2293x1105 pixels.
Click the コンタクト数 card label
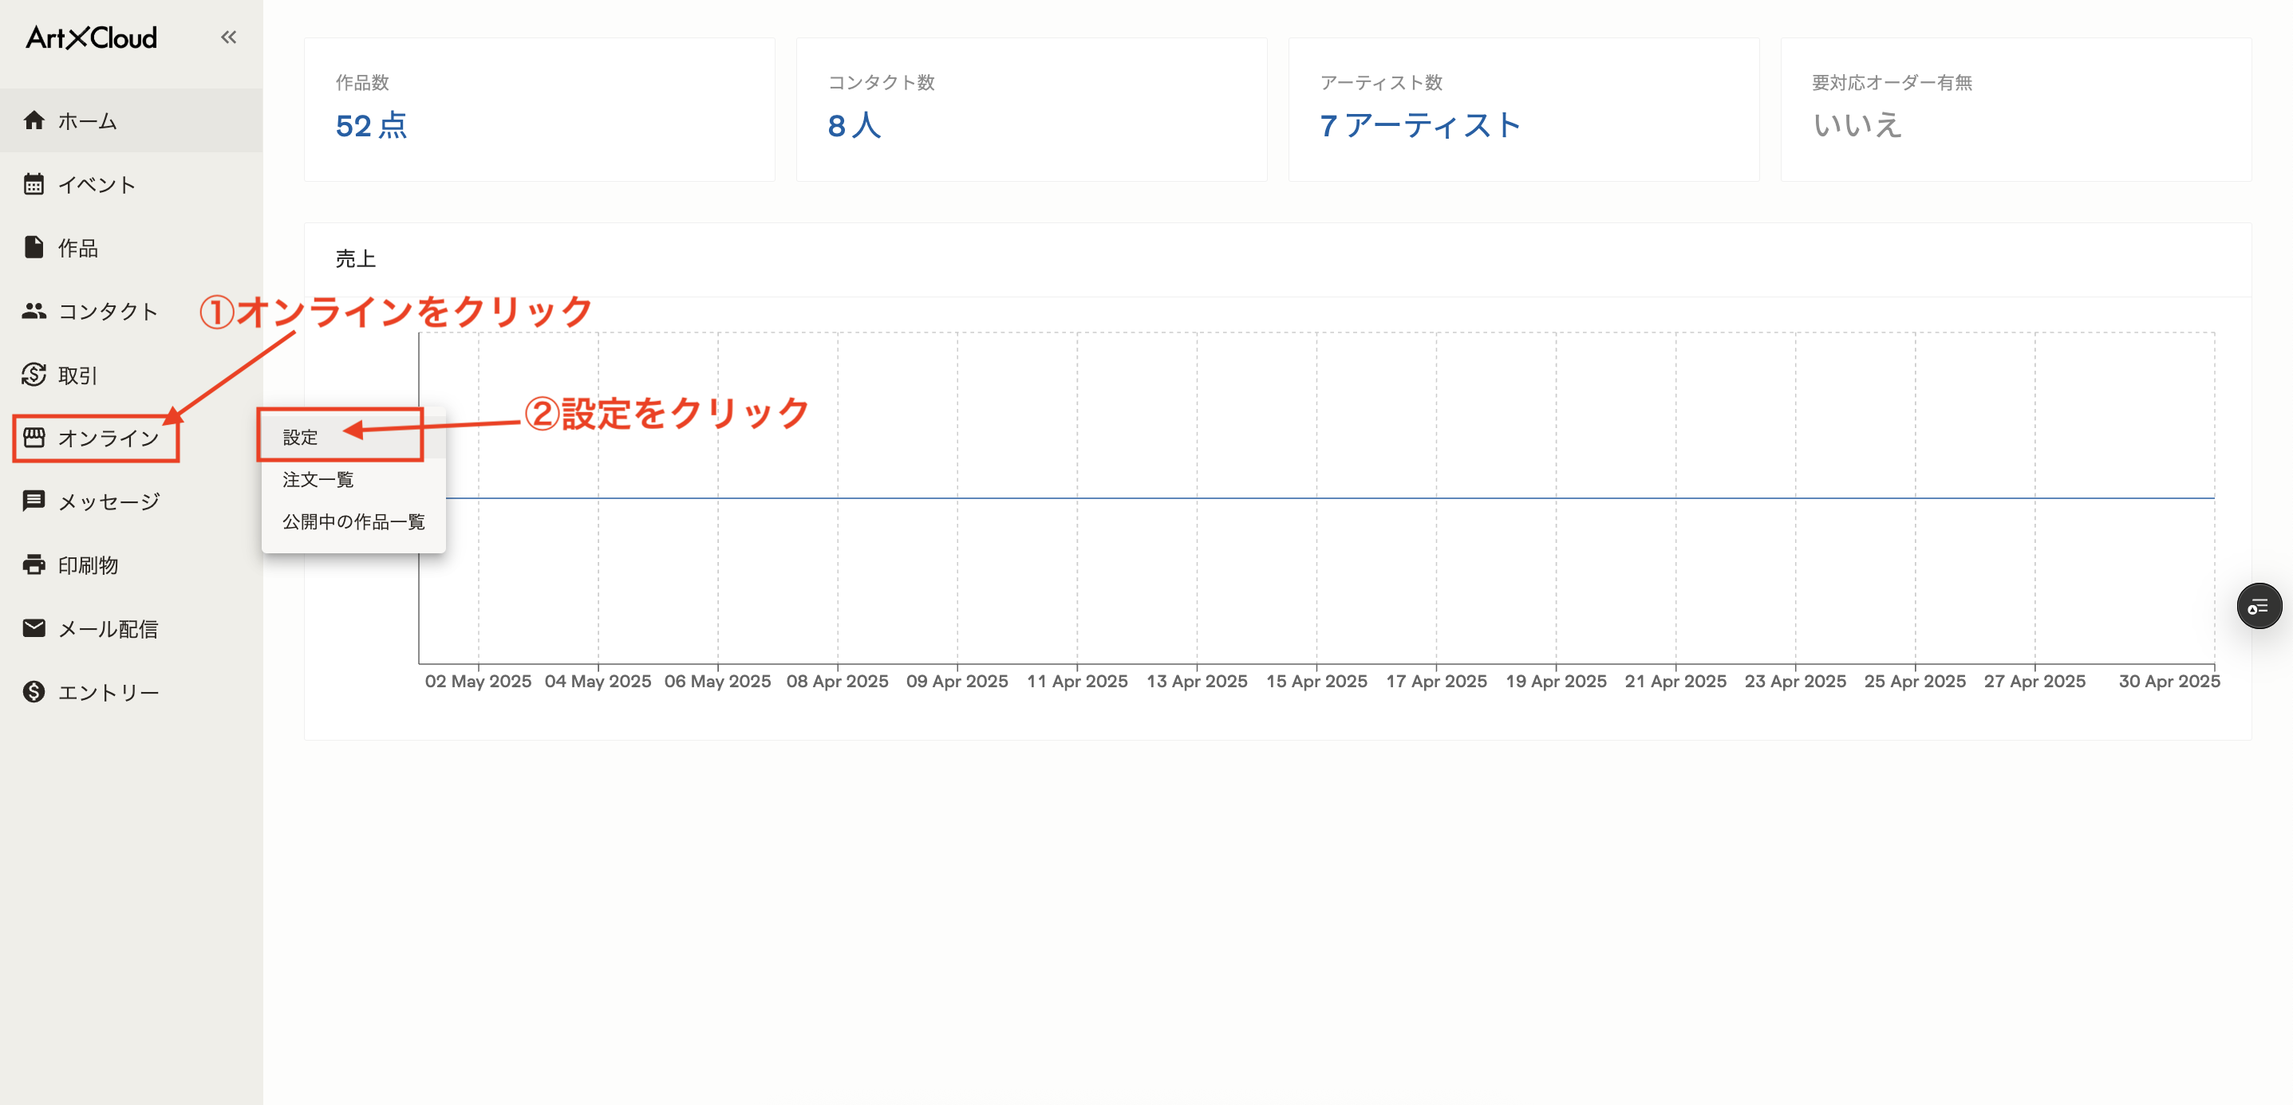(x=882, y=83)
